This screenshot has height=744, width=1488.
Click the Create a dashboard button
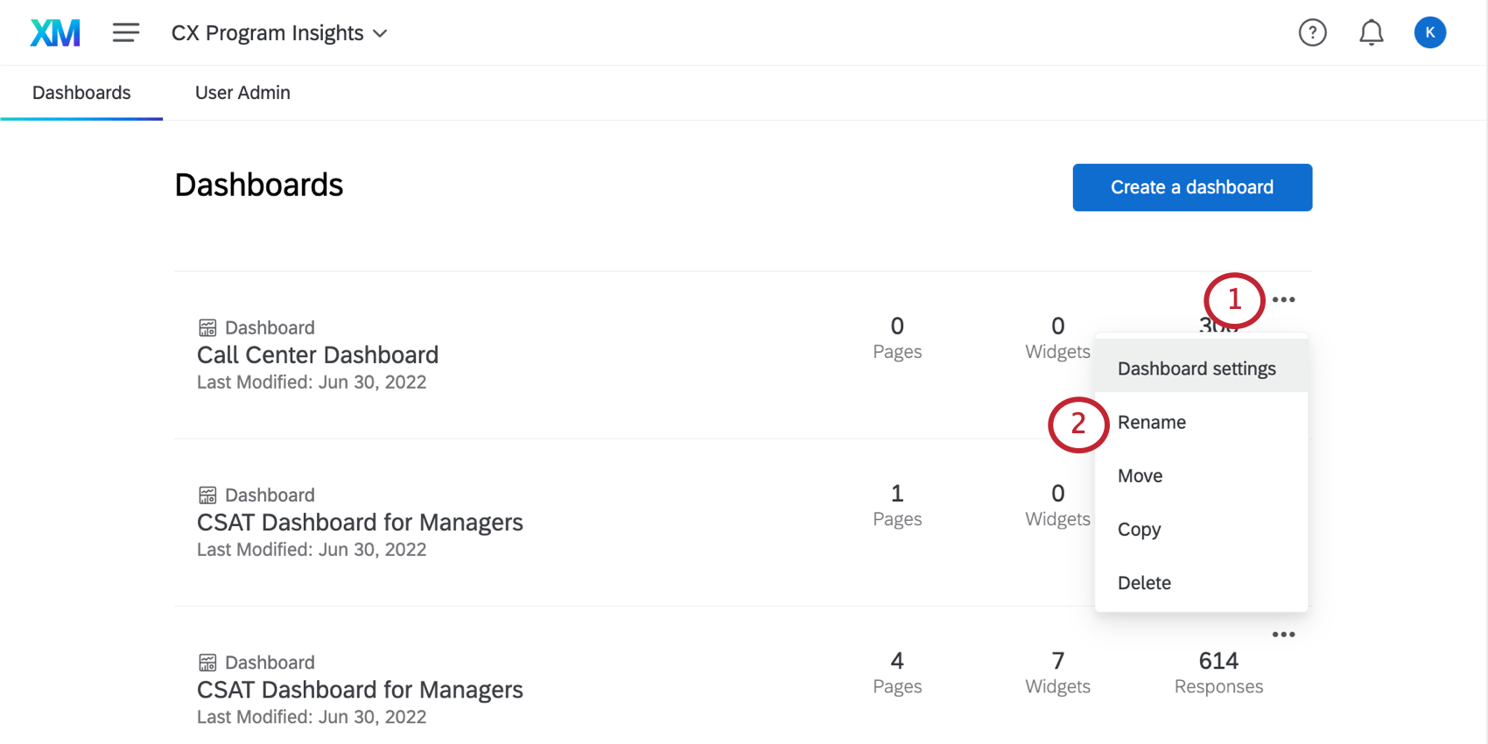(x=1191, y=187)
